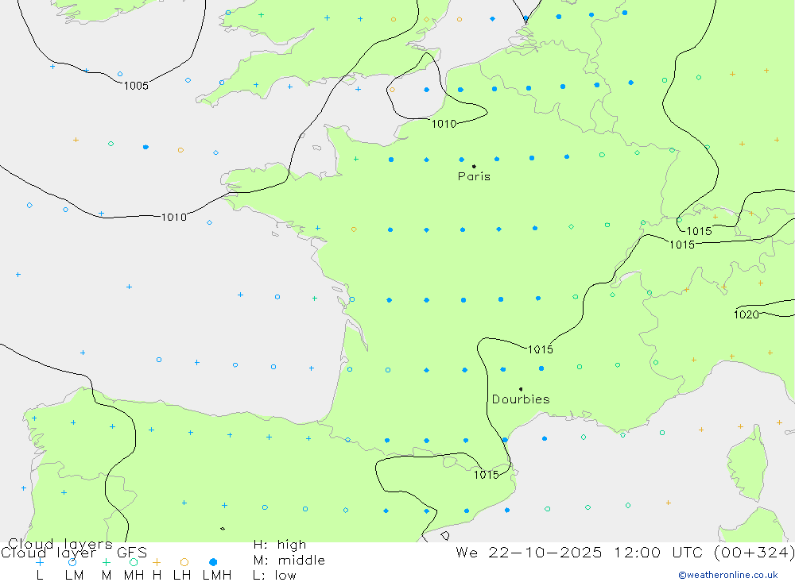Click the LM legend caption text
The width and height of the screenshot is (795, 582).
(75, 576)
